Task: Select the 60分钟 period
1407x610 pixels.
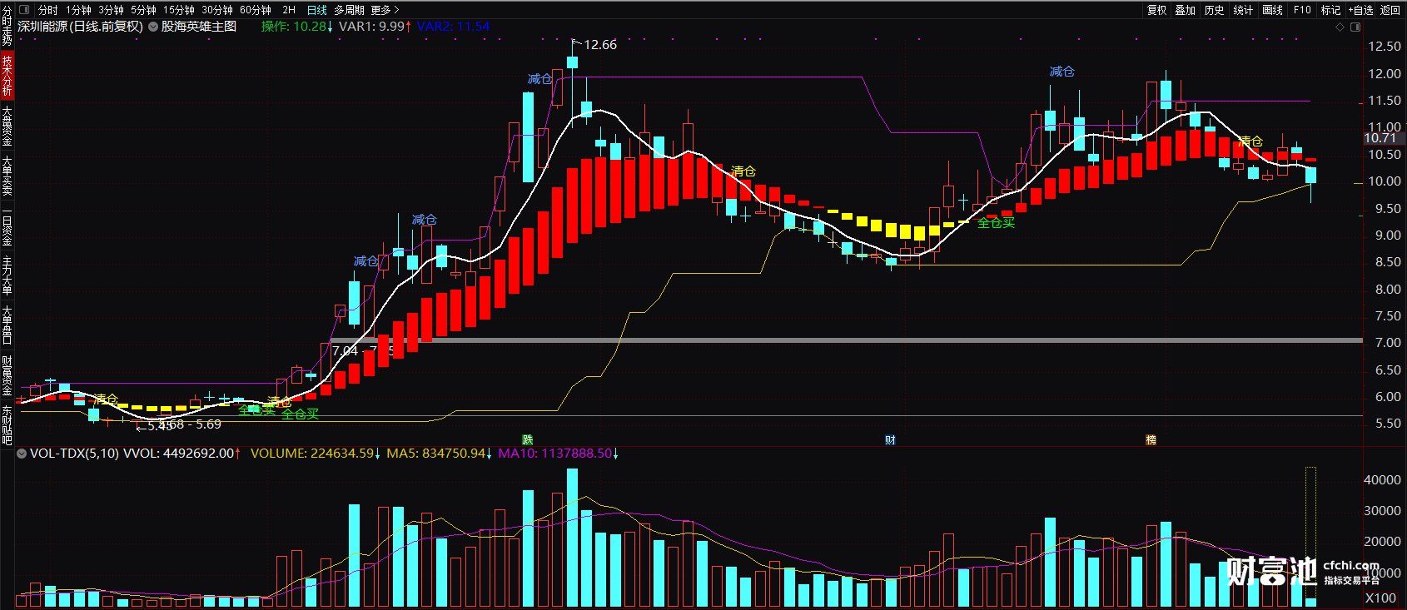Action: [256, 10]
